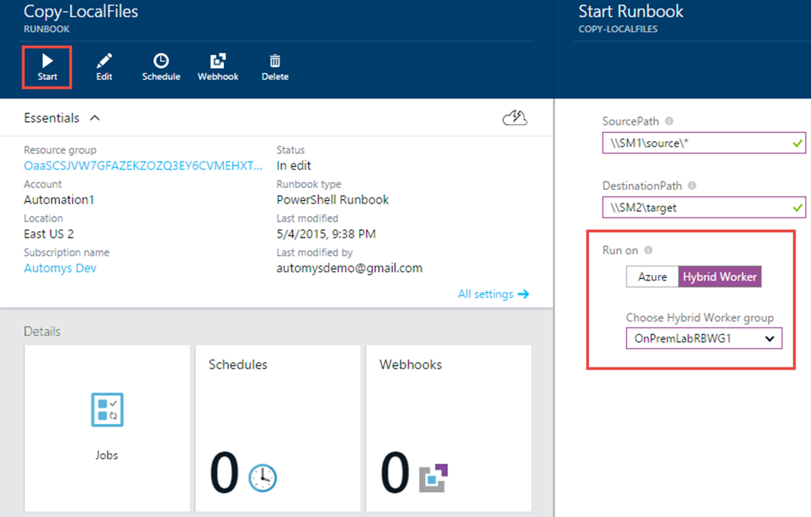Click the PowerShell Runbook type text

pos(332,200)
